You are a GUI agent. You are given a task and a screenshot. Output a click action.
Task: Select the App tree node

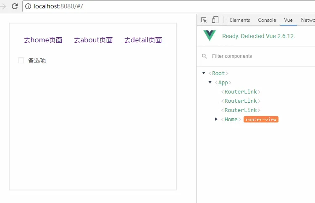(x=223, y=83)
